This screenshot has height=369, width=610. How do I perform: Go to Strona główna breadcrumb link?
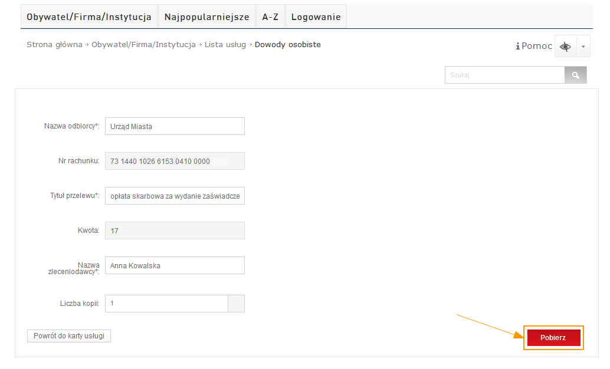tap(54, 45)
